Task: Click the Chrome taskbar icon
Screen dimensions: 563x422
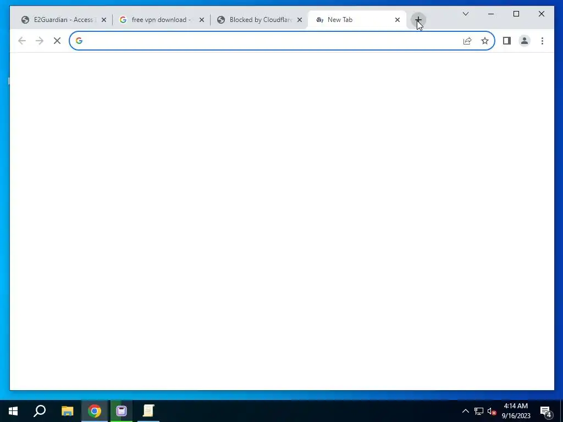Action: pos(95,411)
